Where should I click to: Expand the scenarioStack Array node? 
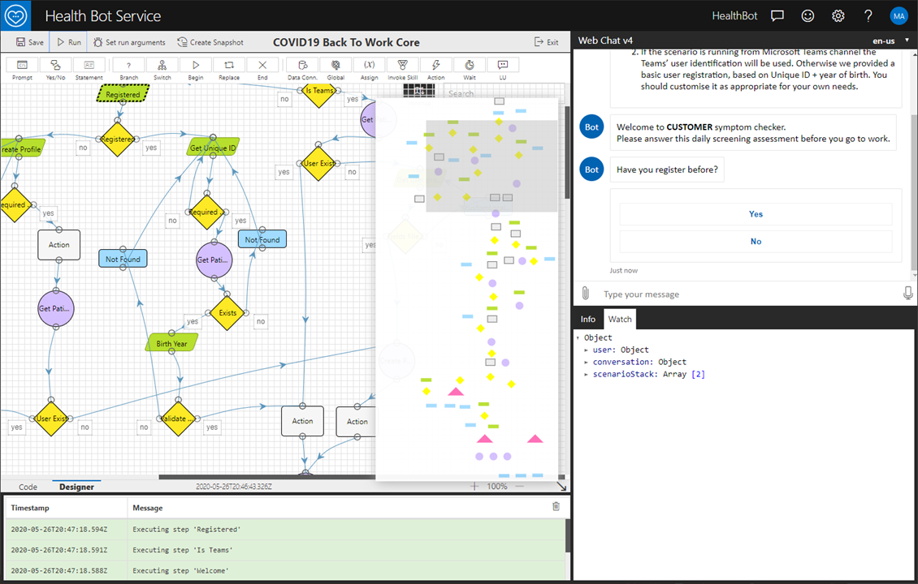pos(587,374)
